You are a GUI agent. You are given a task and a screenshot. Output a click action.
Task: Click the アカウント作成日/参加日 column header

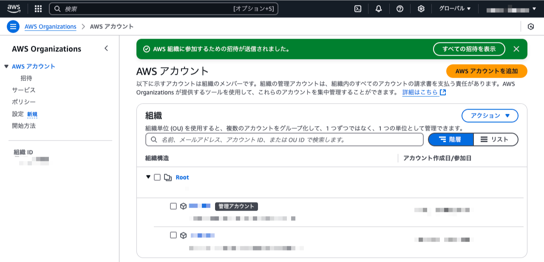point(437,158)
